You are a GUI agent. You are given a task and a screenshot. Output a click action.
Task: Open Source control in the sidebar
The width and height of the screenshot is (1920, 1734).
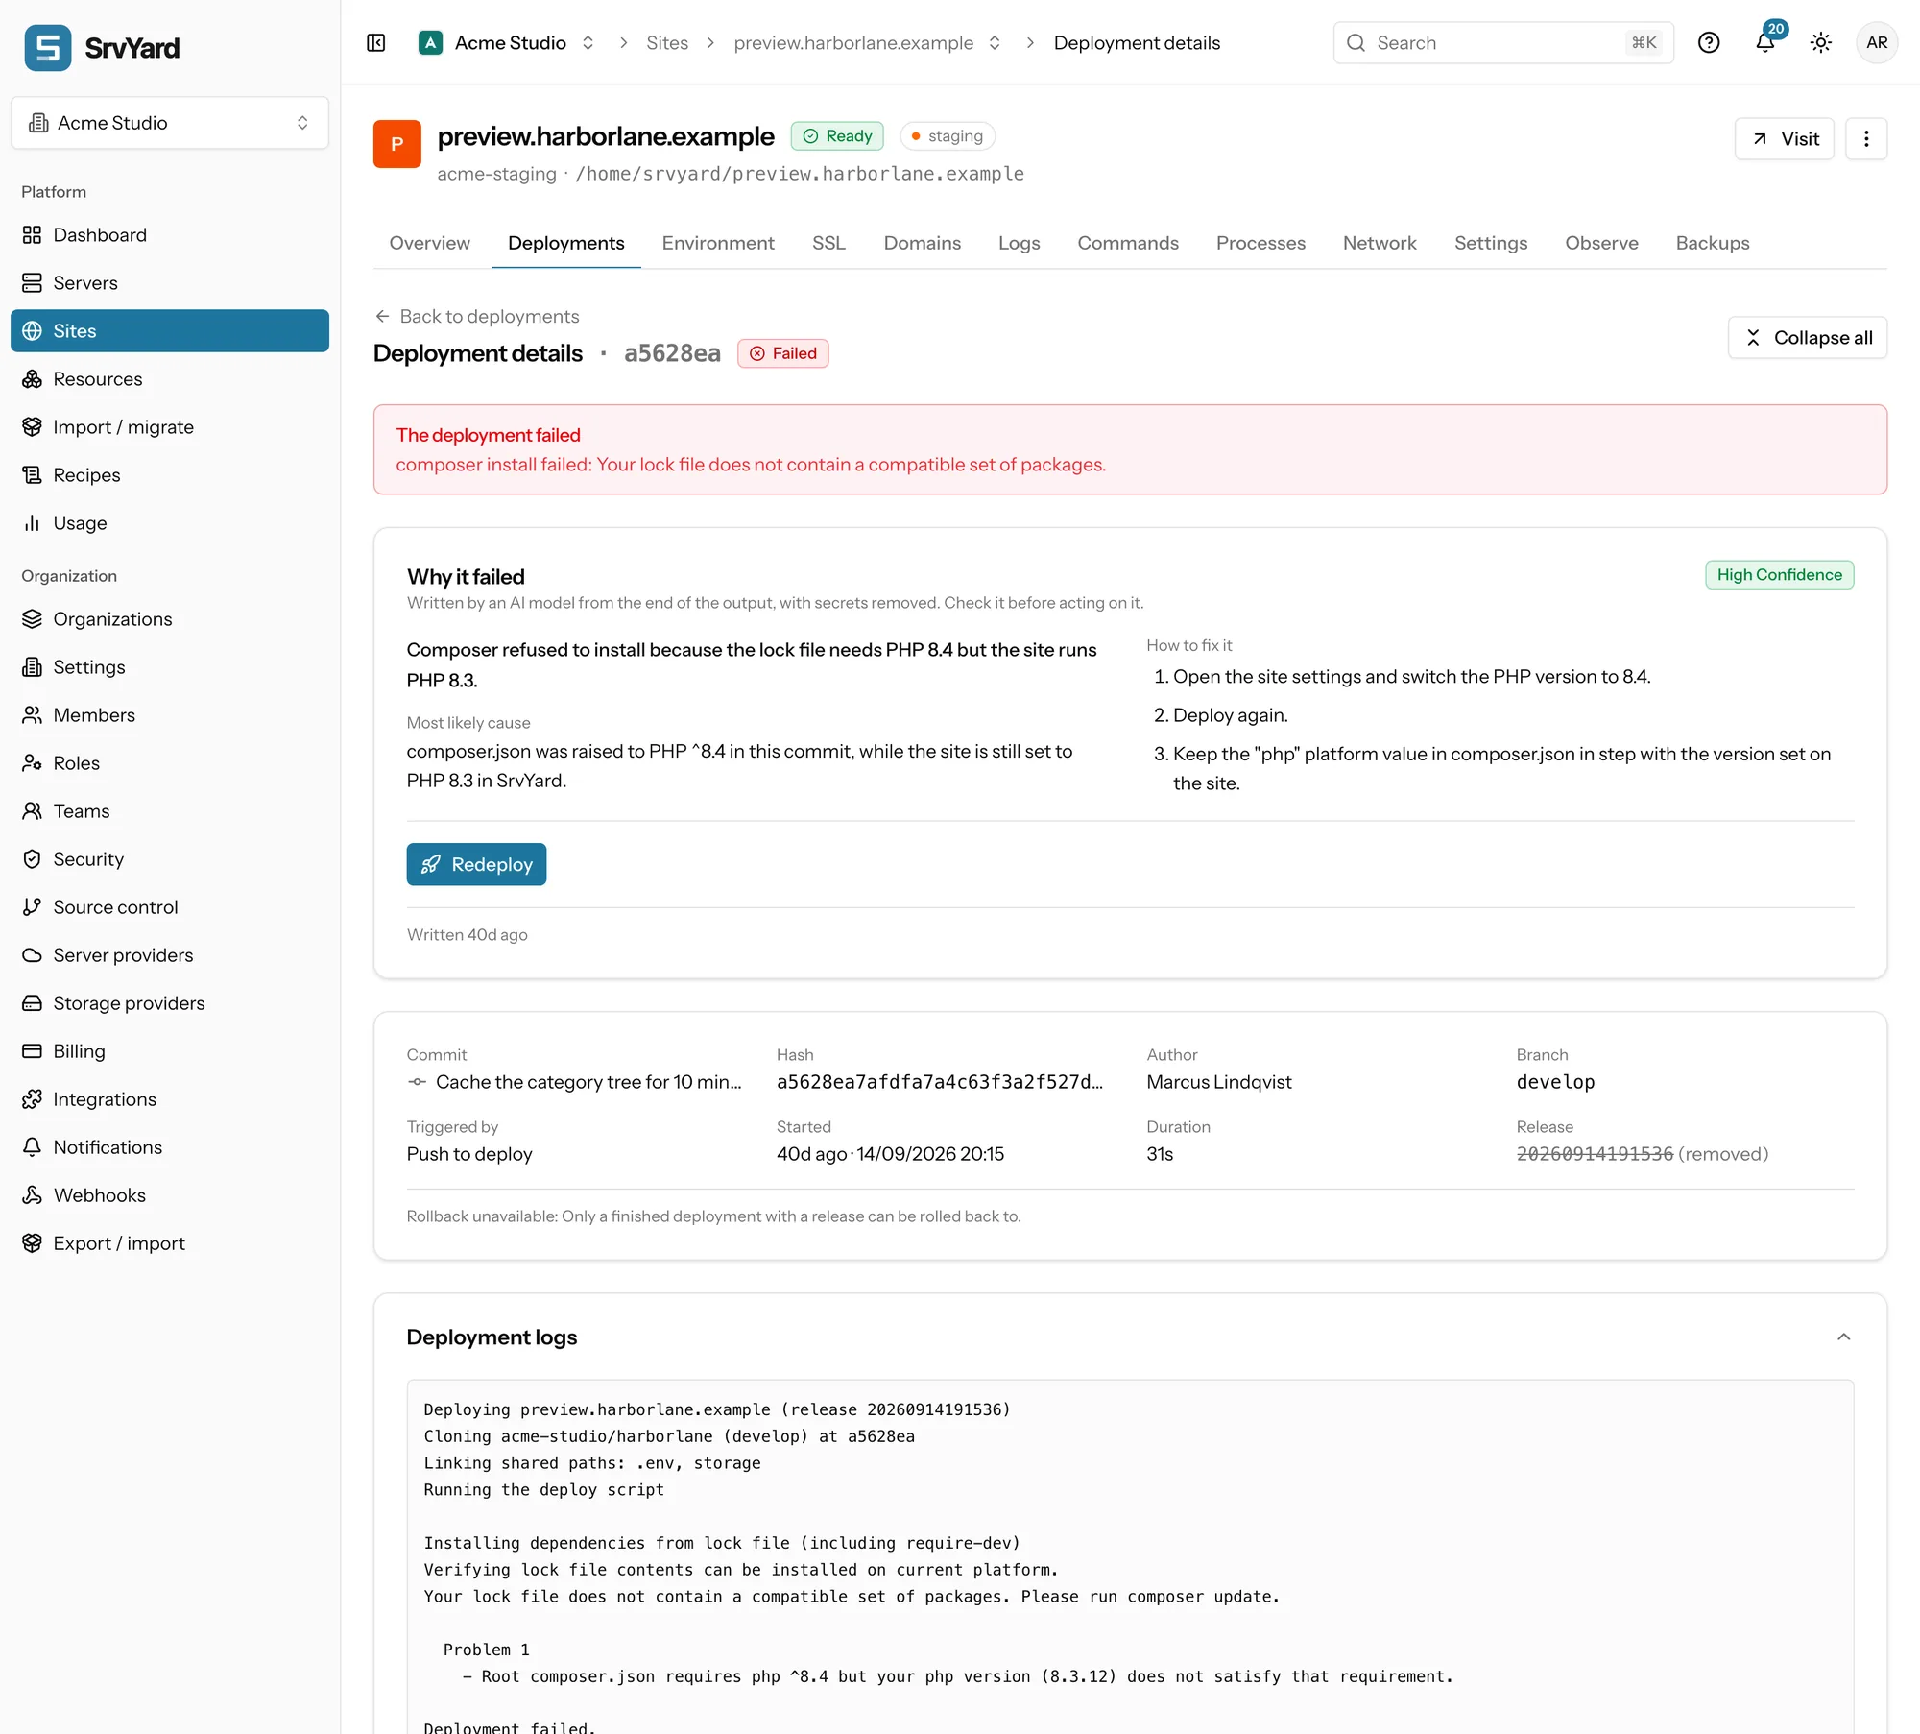click(170, 907)
